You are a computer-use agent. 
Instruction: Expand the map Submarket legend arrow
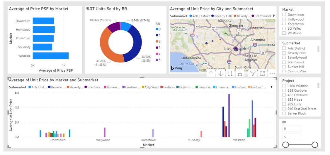click(274, 16)
